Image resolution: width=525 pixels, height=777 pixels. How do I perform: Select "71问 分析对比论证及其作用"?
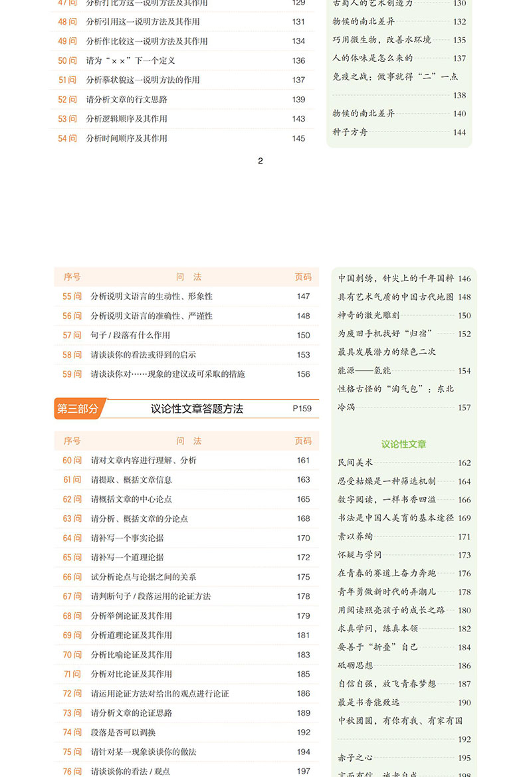[x=186, y=674]
